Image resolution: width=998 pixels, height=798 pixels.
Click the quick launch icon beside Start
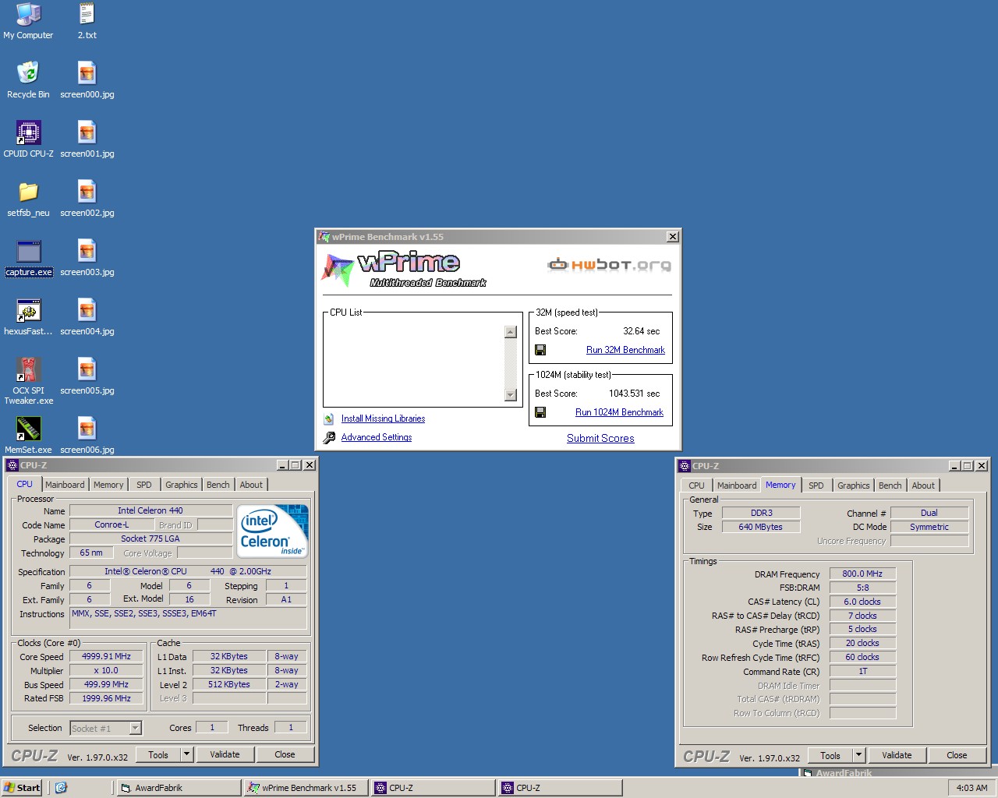[x=61, y=788]
